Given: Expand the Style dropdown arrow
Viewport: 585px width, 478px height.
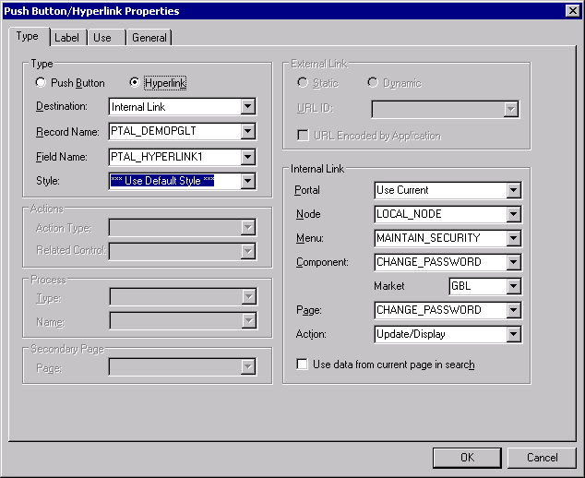Looking at the screenshot, I should (247, 181).
